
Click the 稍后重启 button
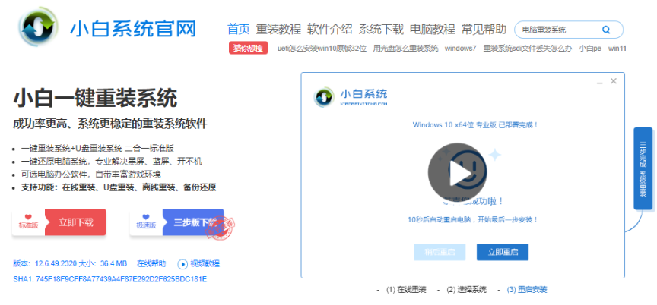tap(439, 252)
